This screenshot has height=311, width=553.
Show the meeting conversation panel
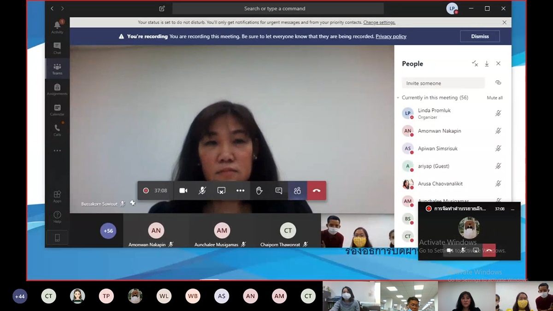pyautogui.click(x=278, y=191)
